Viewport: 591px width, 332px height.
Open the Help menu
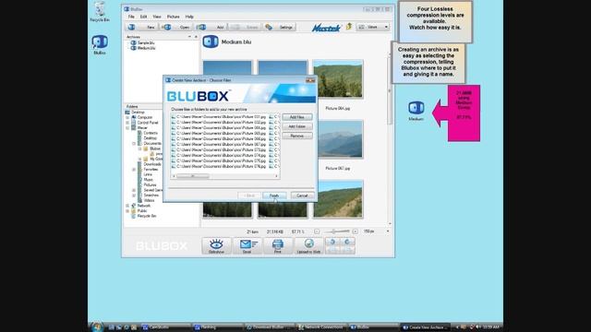pyautogui.click(x=189, y=17)
